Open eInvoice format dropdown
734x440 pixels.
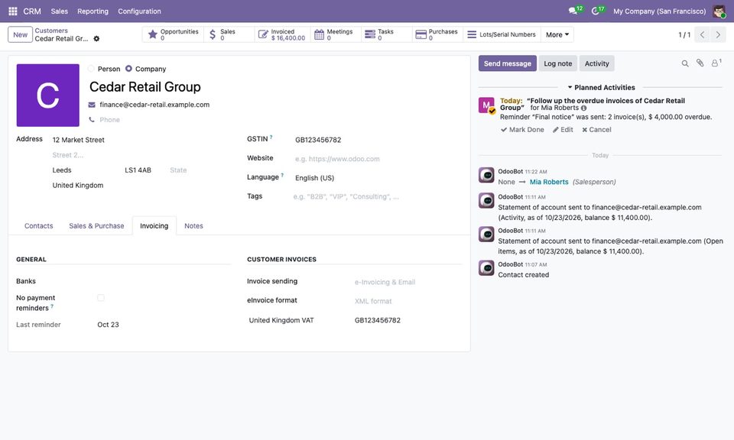[408, 301]
